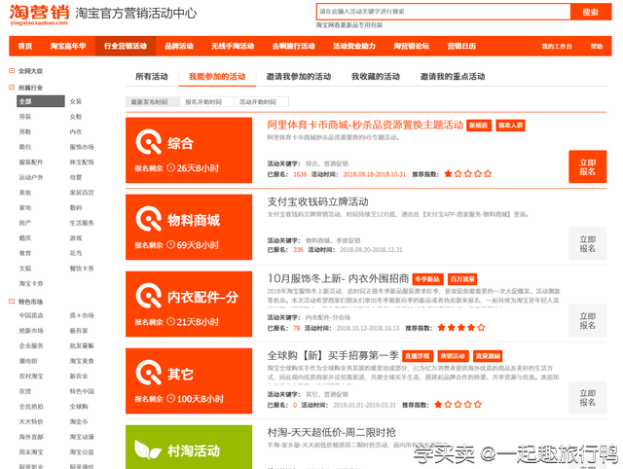623x469 pixels.
Task: Click the leaf icon on 村淘活动 card
Action: tap(147, 450)
